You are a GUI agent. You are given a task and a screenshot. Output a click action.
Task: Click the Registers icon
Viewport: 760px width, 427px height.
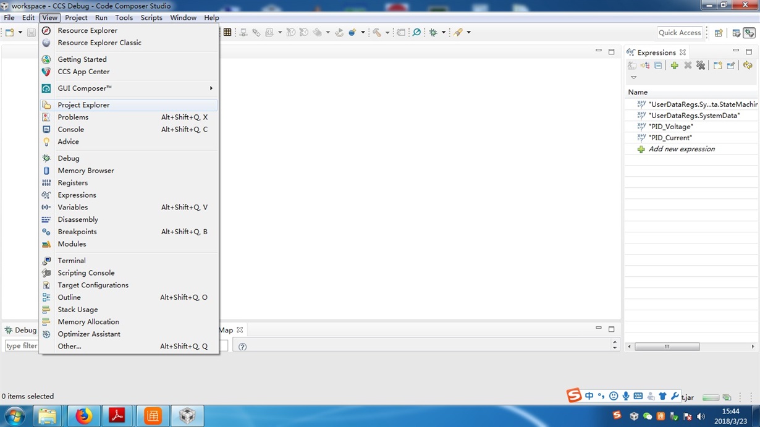(46, 183)
